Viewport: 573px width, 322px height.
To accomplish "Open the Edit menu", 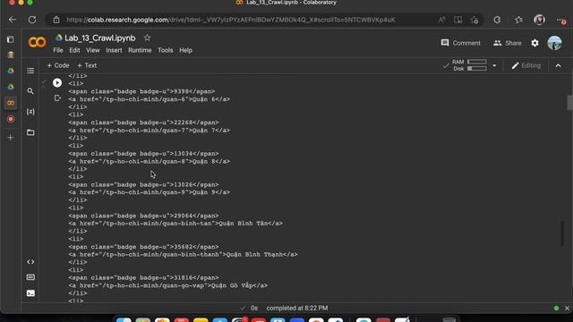I will [x=74, y=50].
